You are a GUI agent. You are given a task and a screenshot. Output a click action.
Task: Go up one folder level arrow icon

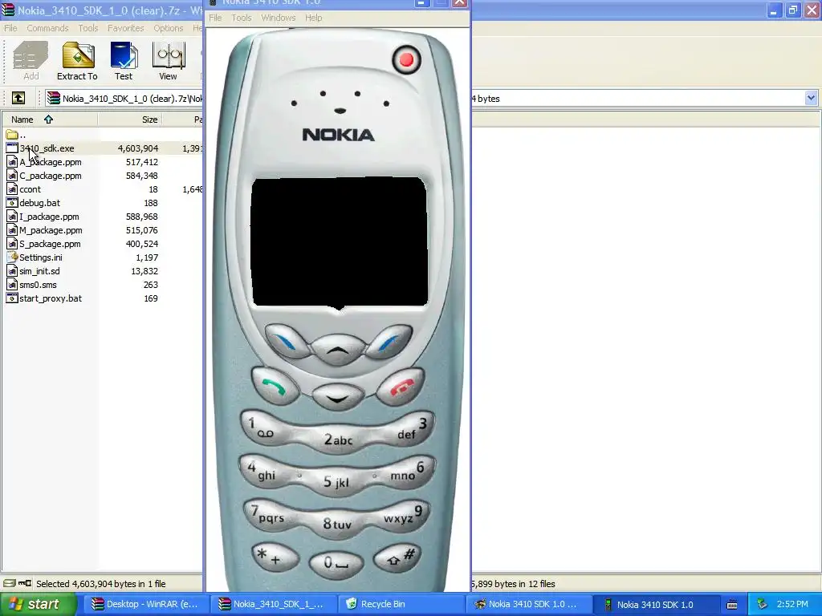click(18, 98)
